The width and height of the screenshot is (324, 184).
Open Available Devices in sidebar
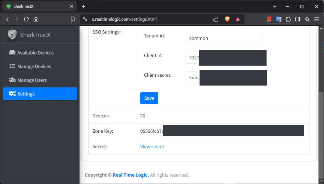40,53
